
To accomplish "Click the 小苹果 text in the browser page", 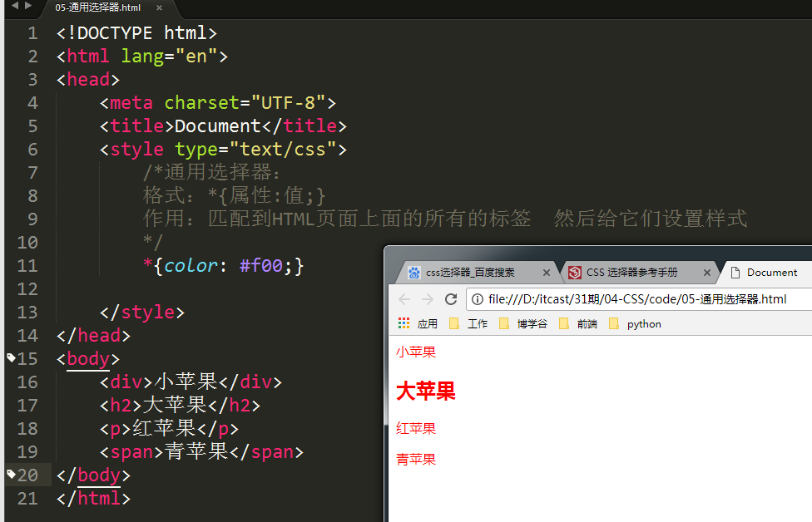I will [416, 352].
